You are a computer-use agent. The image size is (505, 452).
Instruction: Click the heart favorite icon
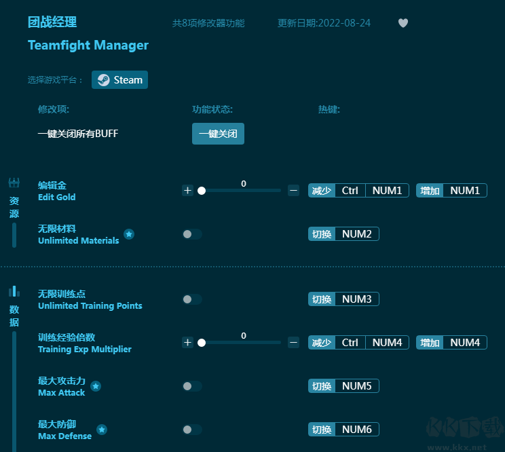(403, 23)
